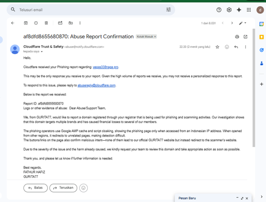Click the email vertical scrollbar
Viewport: 266px width, 202px height.
coord(254,87)
